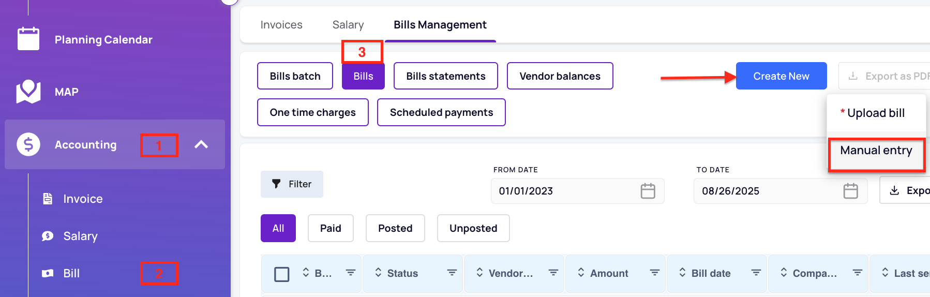The image size is (930, 297).
Task: Switch to Invoices tab
Action: (x=281, y=25)
